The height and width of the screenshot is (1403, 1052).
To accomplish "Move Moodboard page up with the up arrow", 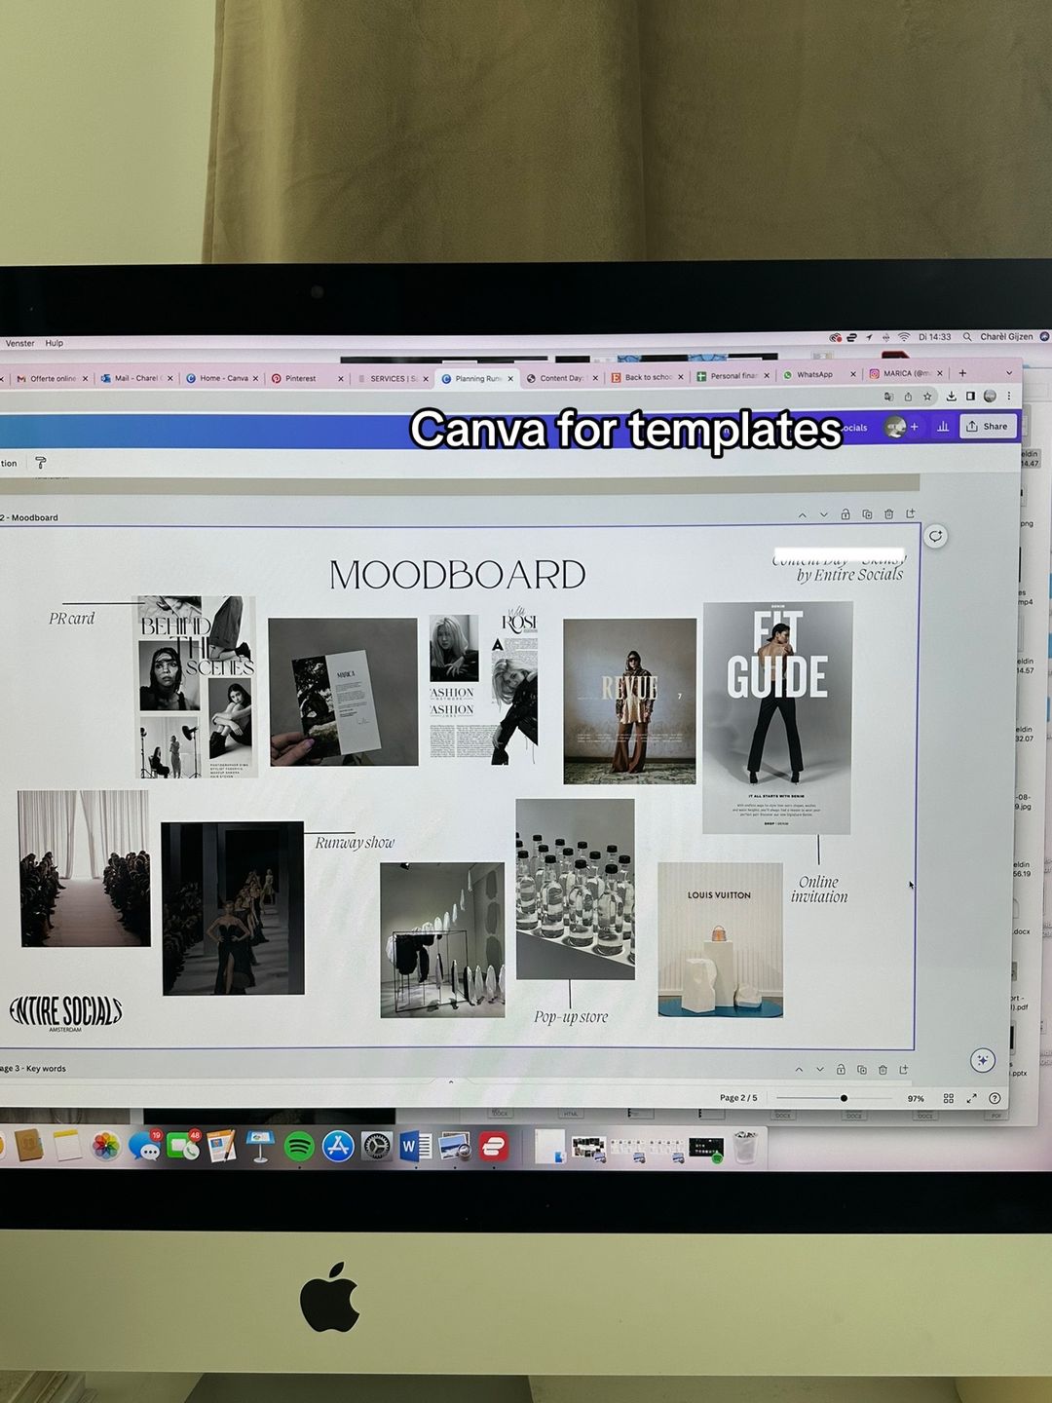I will click(x=802, y=514).
